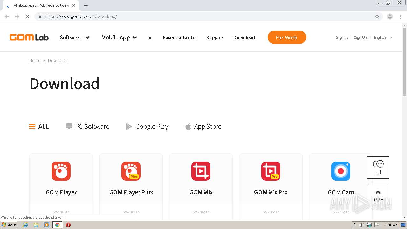Click the scrollbar down arrow

tap(404, 217)
